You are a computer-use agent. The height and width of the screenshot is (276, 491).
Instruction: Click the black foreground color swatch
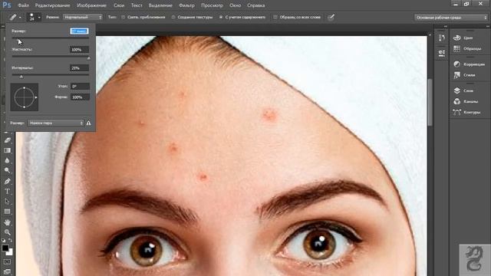(x=5, y=248)
